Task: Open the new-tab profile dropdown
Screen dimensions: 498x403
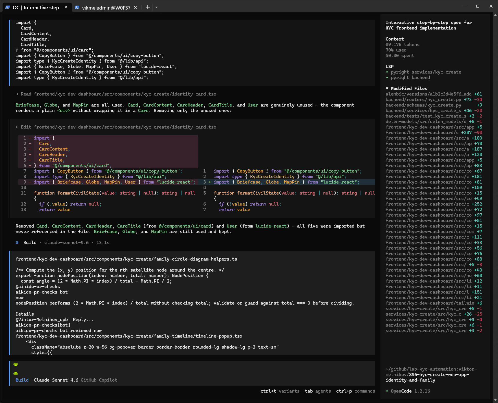Action: coord(156,7)
